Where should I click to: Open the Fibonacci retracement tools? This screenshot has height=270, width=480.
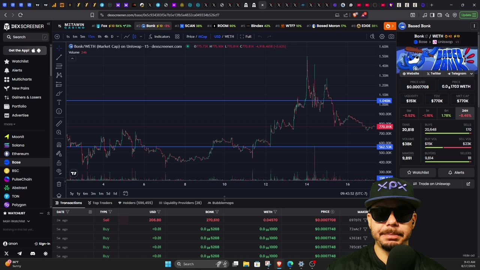[59, 66]
